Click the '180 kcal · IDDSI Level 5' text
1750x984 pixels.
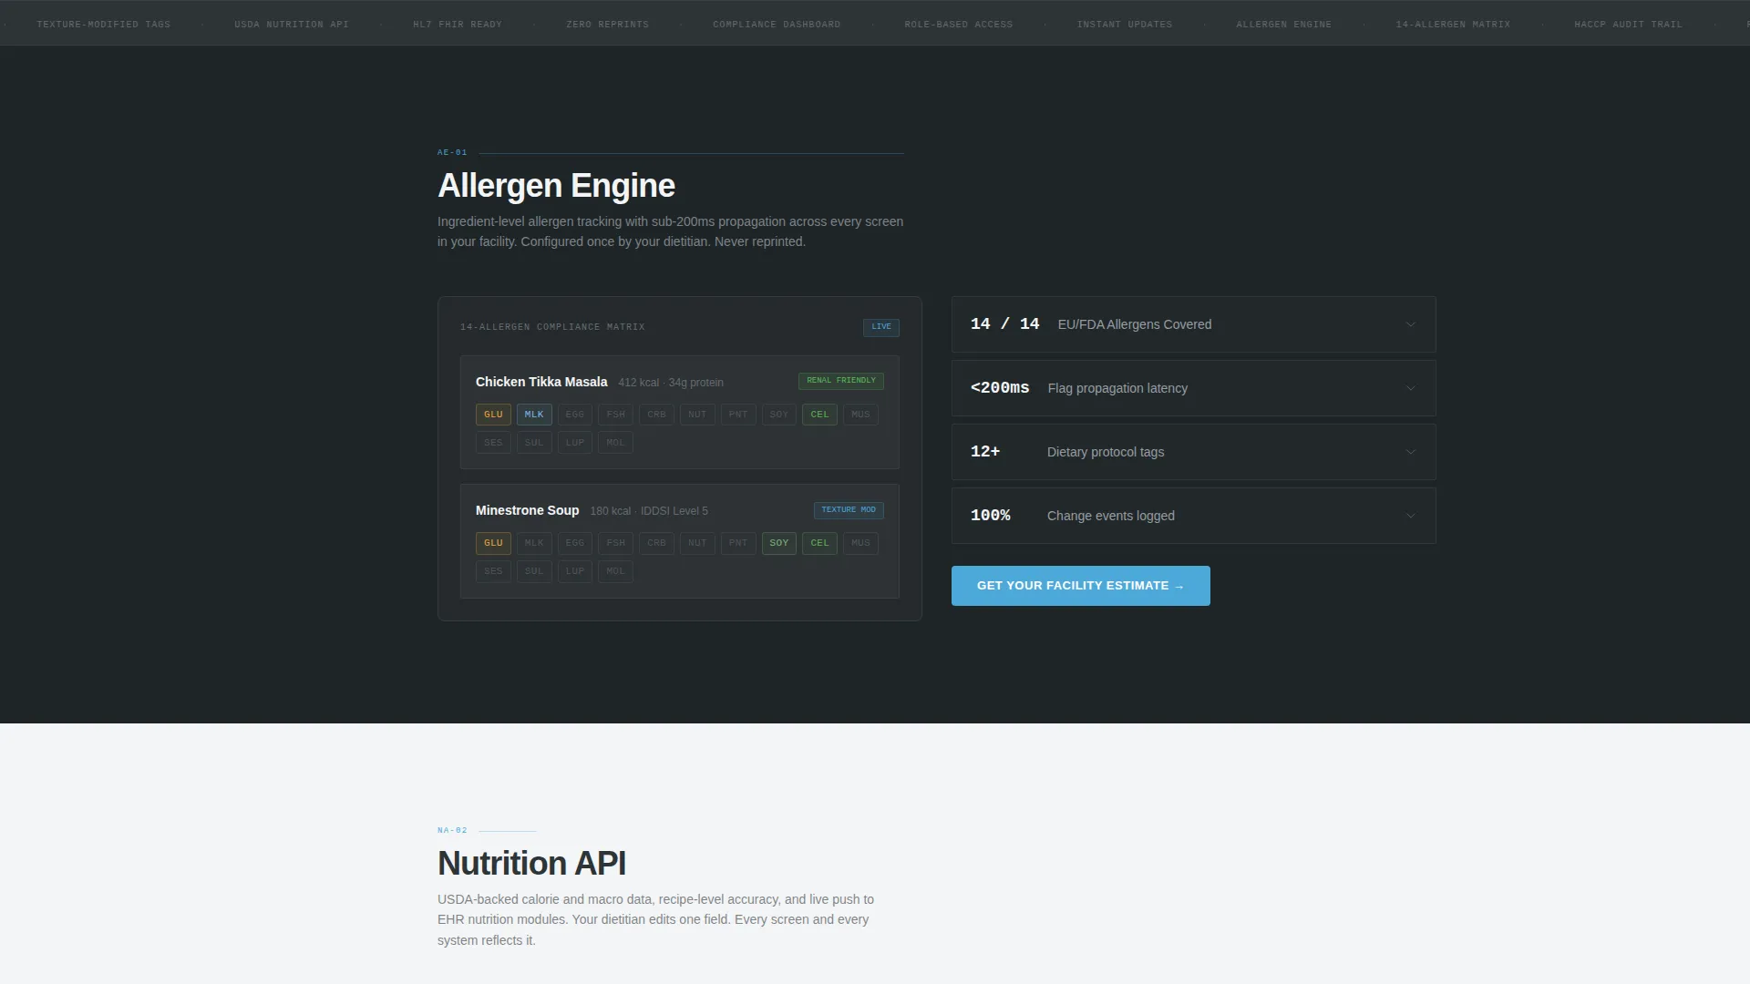pyautogui.click(x=649, y=511)
